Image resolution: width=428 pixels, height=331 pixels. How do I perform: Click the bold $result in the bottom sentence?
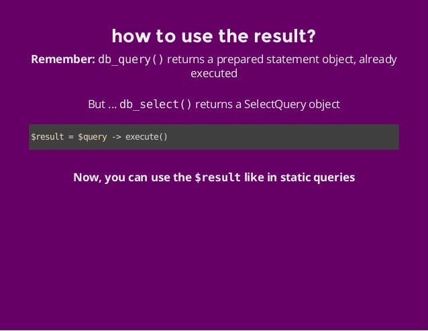click(x=217, y=177)
